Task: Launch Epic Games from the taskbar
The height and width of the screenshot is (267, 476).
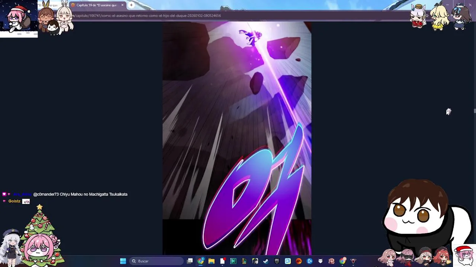Action: (x=277, y=261)
